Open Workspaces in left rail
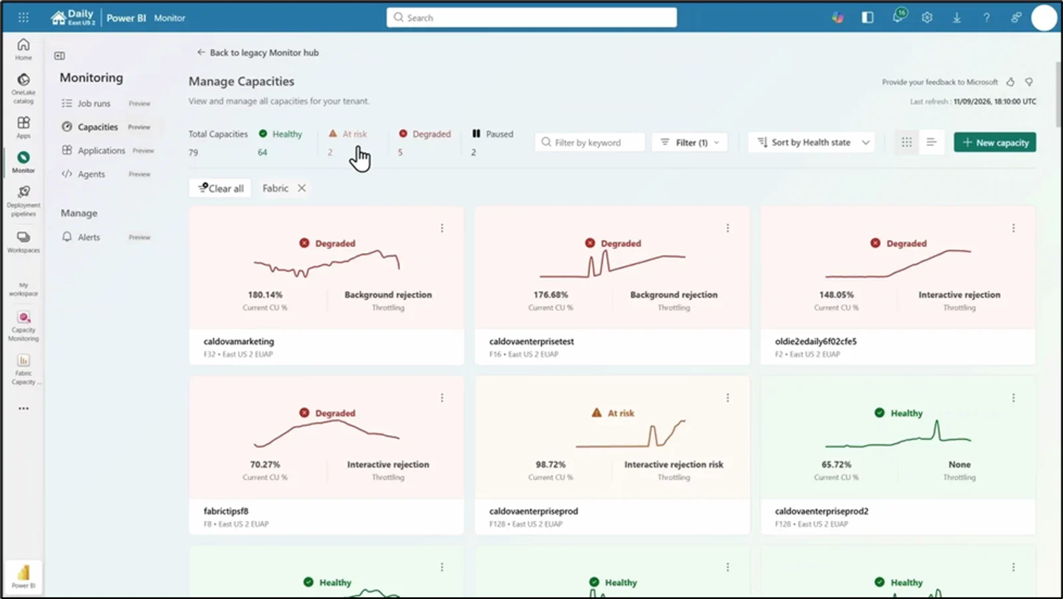The height and width of the screenshot is (599, 1063). [x=23, y=242]
